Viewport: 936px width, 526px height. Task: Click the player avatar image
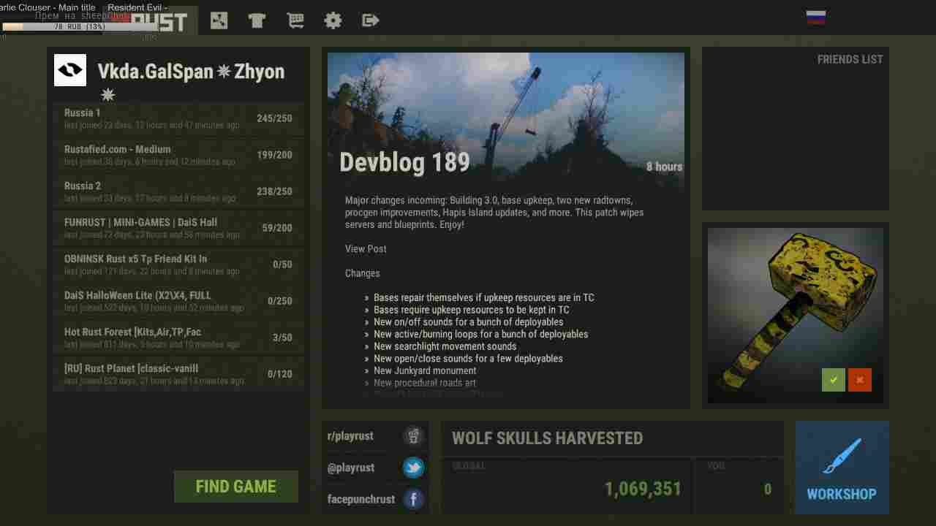70,70
